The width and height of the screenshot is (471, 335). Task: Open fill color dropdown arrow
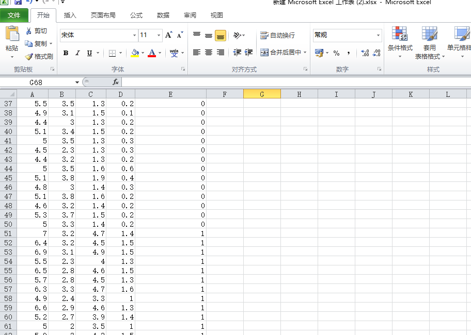tap(143, 53)
